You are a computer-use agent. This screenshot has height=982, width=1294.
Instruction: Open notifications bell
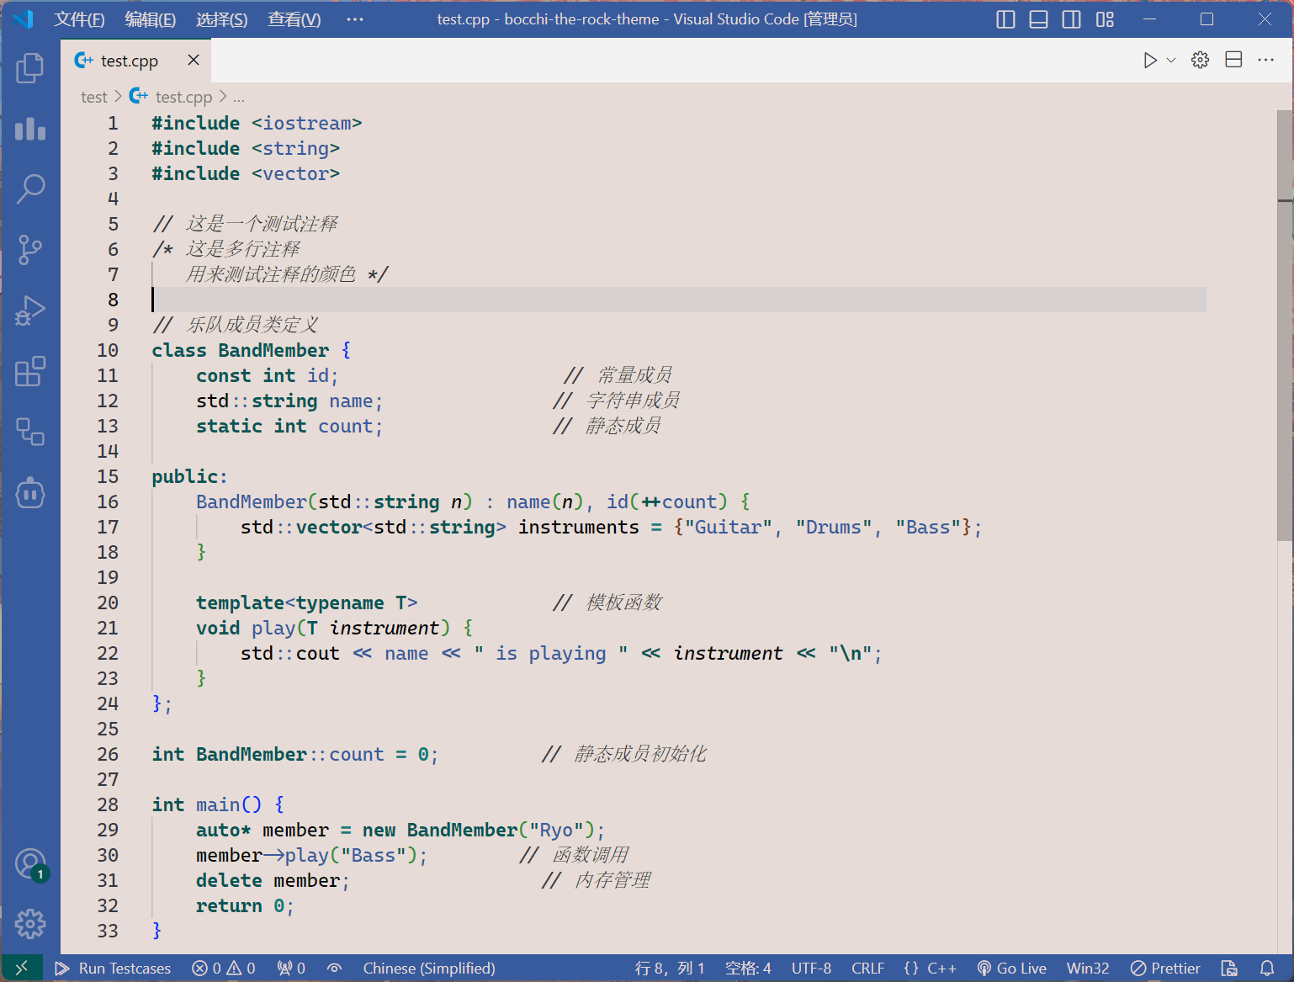point(1267,969)
